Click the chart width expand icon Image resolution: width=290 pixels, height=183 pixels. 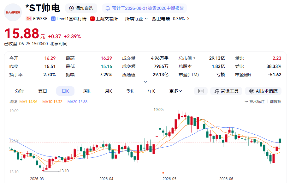pos(201,91)
